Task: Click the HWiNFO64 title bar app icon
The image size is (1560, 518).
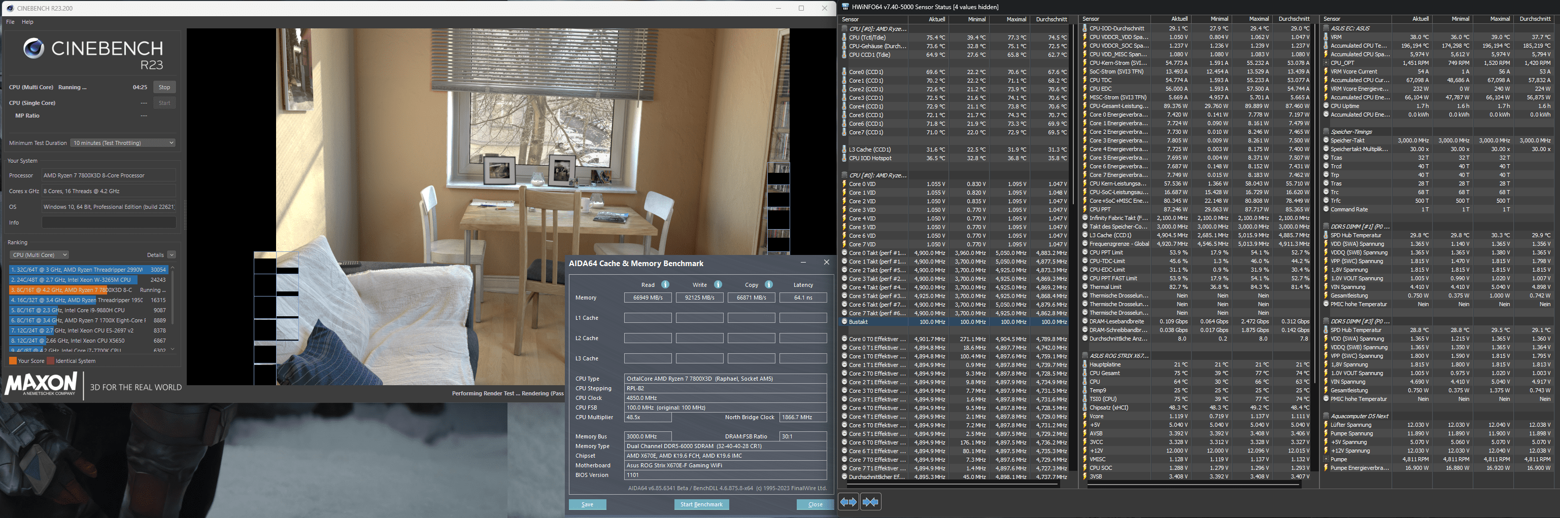Action: point(845,7)
